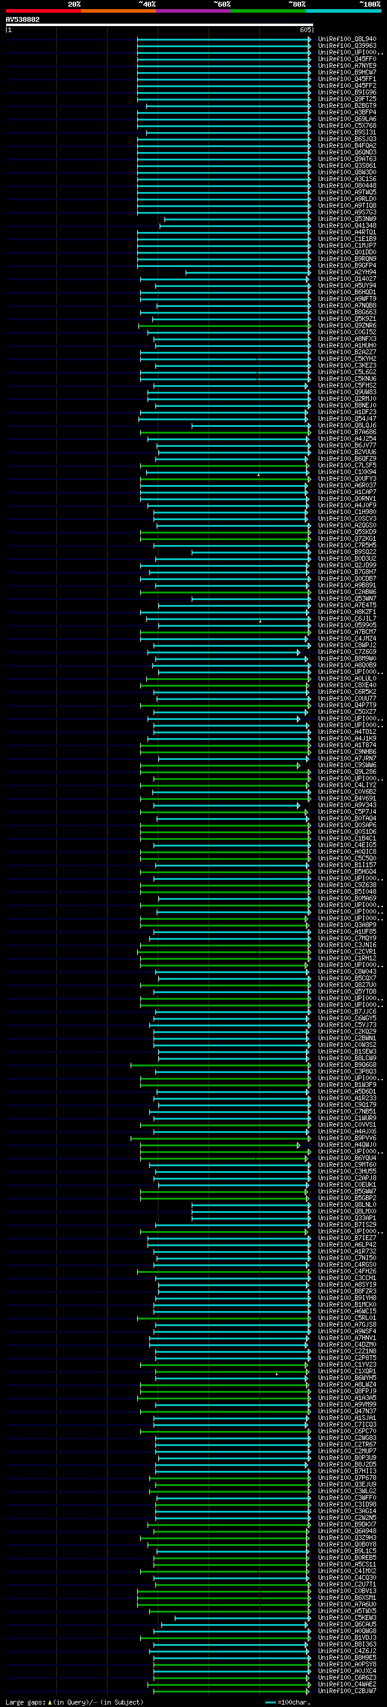
Task: Select hit label UniRef100_Q5K9Z1
Action: (x=347, y=319)
